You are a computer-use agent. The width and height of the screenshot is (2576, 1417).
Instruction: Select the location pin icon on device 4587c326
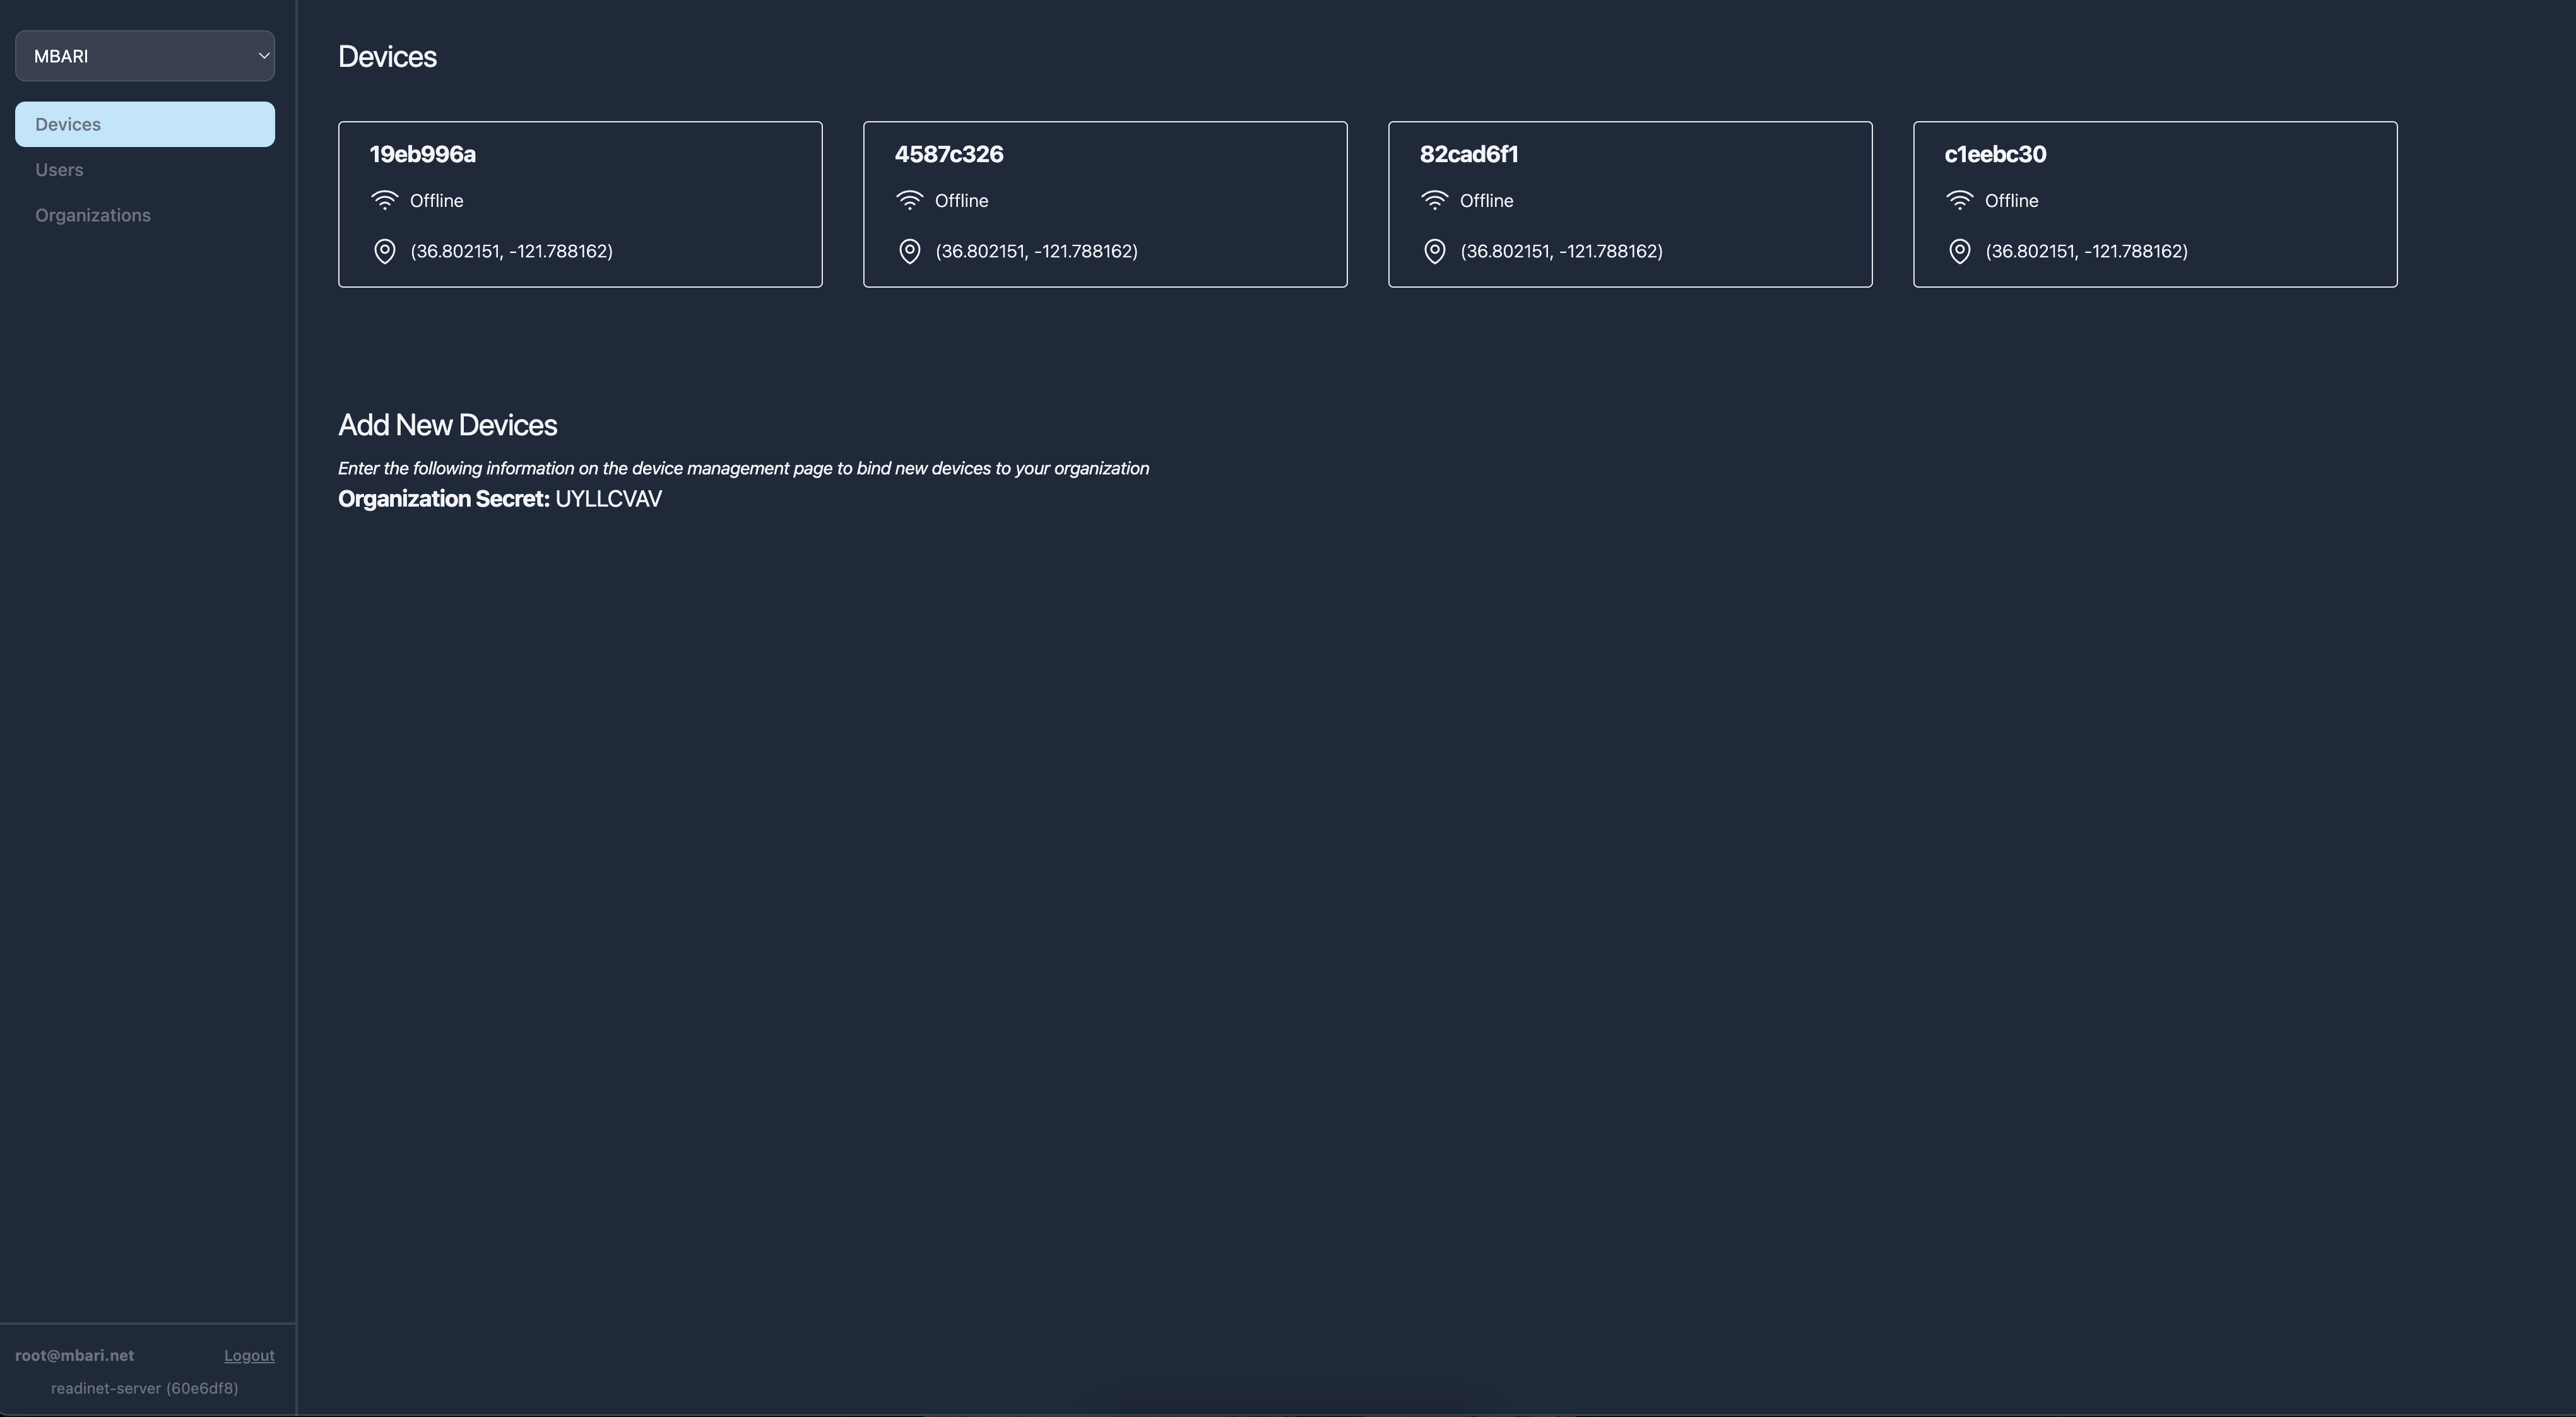909,251
